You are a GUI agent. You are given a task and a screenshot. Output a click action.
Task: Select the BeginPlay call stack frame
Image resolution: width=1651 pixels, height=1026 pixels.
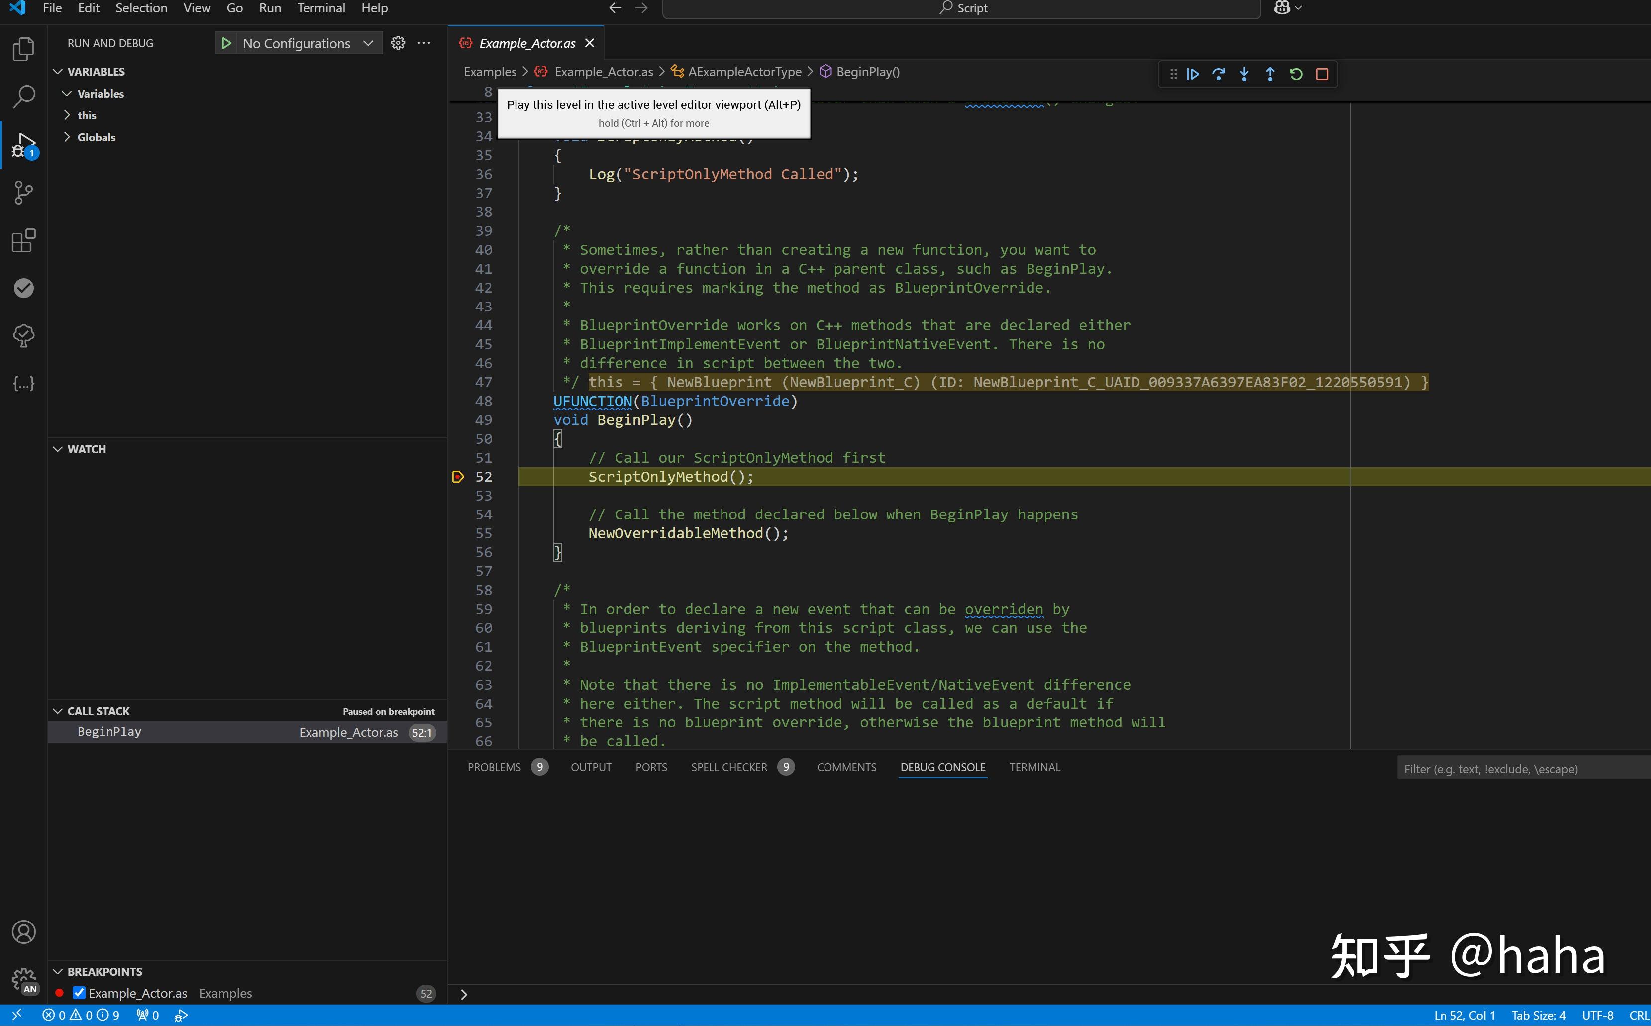pyautogui.click(x=109, y=731)
